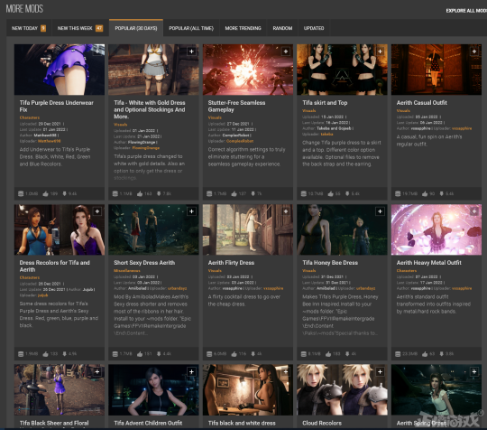Open the Cloud Recolors thumbnail image
Image resolution: width=487 pixels, height=430 pixels.
point(342,390)
